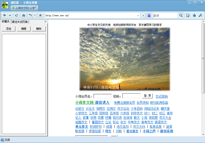Screen dimensions: 205x143
Task: Go forward with the forward arrow button
Action: pos(10,15)
